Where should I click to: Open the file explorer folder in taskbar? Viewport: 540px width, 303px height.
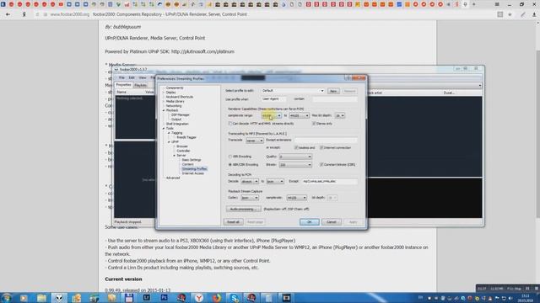coord(41,298)
